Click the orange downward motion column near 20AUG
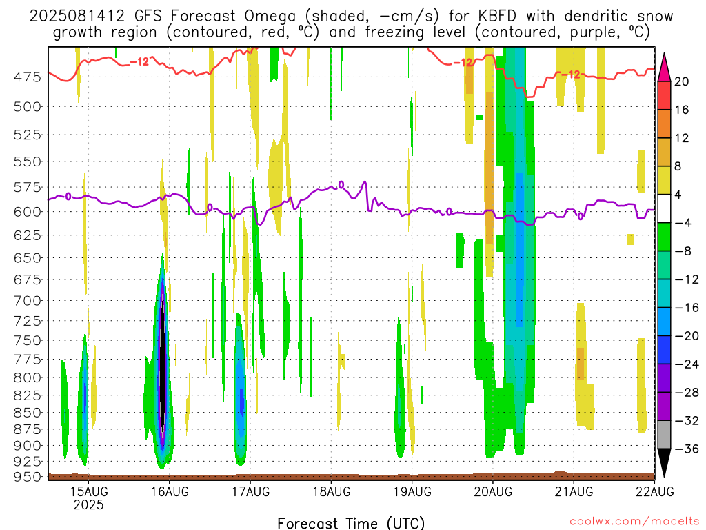706x530 pixels. [x=490, y=169]
